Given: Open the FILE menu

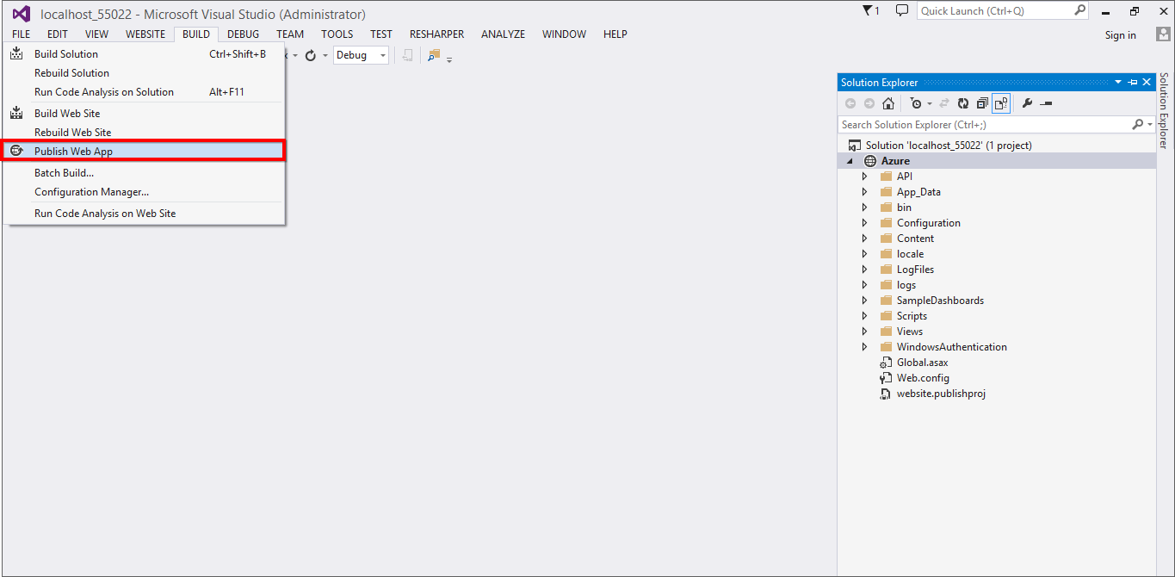Looking at the screenshot, I should (x=22, y=34).
